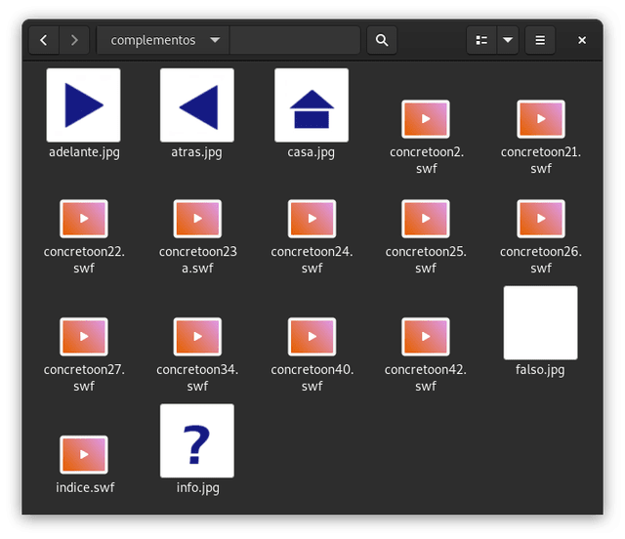Select the concretoon25.swf video icon
The image size is (625, 539).
[x=426, y=219]
